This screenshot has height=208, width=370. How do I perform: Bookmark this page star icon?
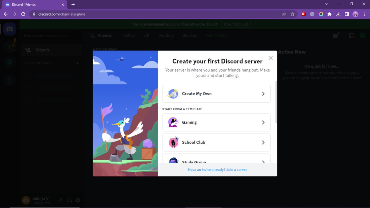click(x=293, y=14)
